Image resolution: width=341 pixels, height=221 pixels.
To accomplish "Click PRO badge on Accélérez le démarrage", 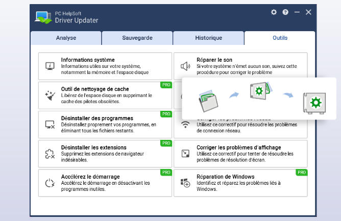I will pyautogui.click(x=166, y=173).
